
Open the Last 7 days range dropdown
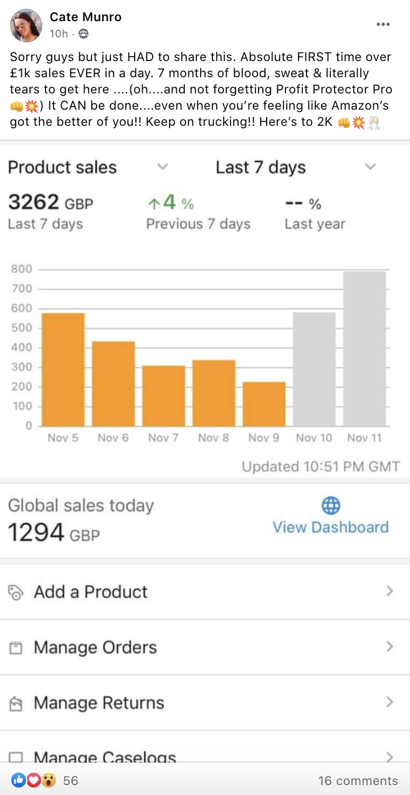point(370,167)
